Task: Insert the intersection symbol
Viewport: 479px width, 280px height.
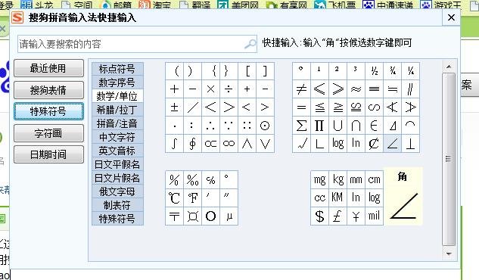Action: click(356, 126)
